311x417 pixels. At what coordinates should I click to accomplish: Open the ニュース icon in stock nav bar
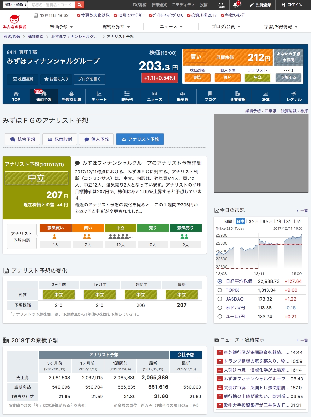[155, 96]
